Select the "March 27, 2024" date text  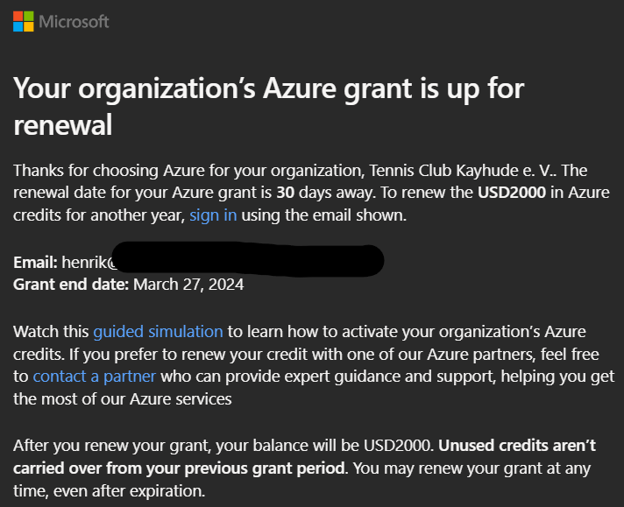pyautogui.click(x=188, y=285)
